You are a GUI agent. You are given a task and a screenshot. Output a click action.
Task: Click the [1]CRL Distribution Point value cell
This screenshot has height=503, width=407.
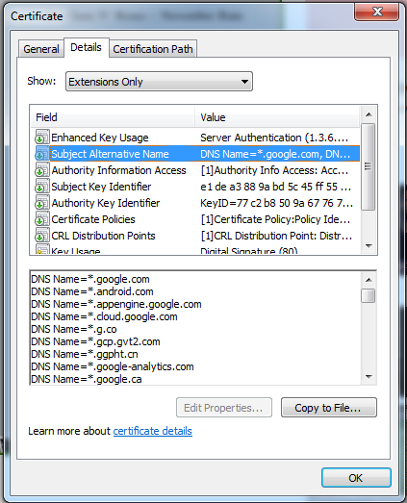[276, 236]
